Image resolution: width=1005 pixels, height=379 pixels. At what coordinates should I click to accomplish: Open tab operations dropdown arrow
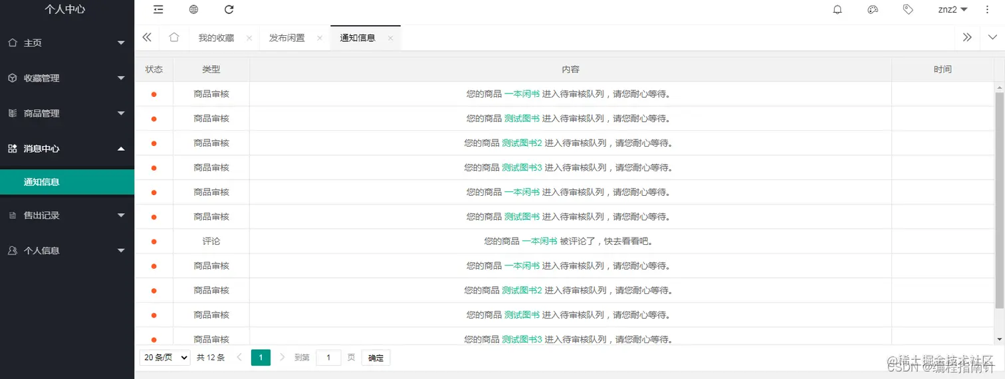992,38
